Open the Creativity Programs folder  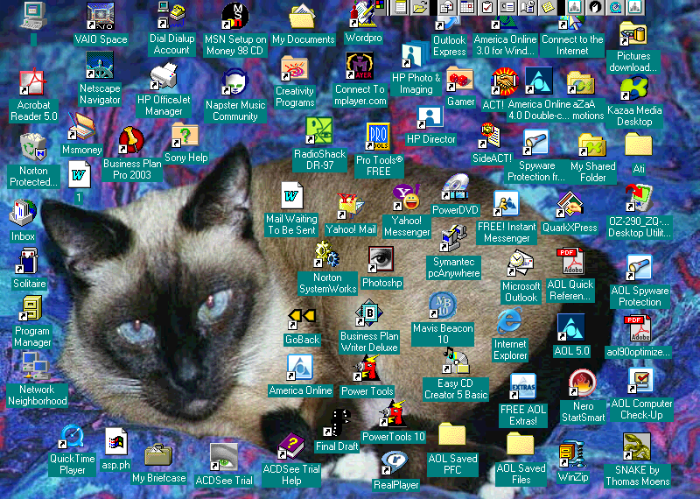click(x=294, y=68)
